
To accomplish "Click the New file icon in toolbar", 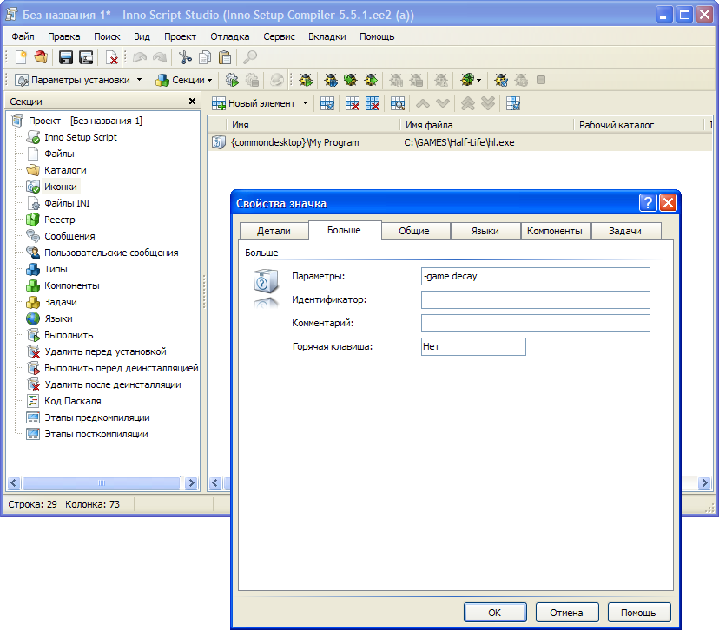I will click(x=22, y=57).
